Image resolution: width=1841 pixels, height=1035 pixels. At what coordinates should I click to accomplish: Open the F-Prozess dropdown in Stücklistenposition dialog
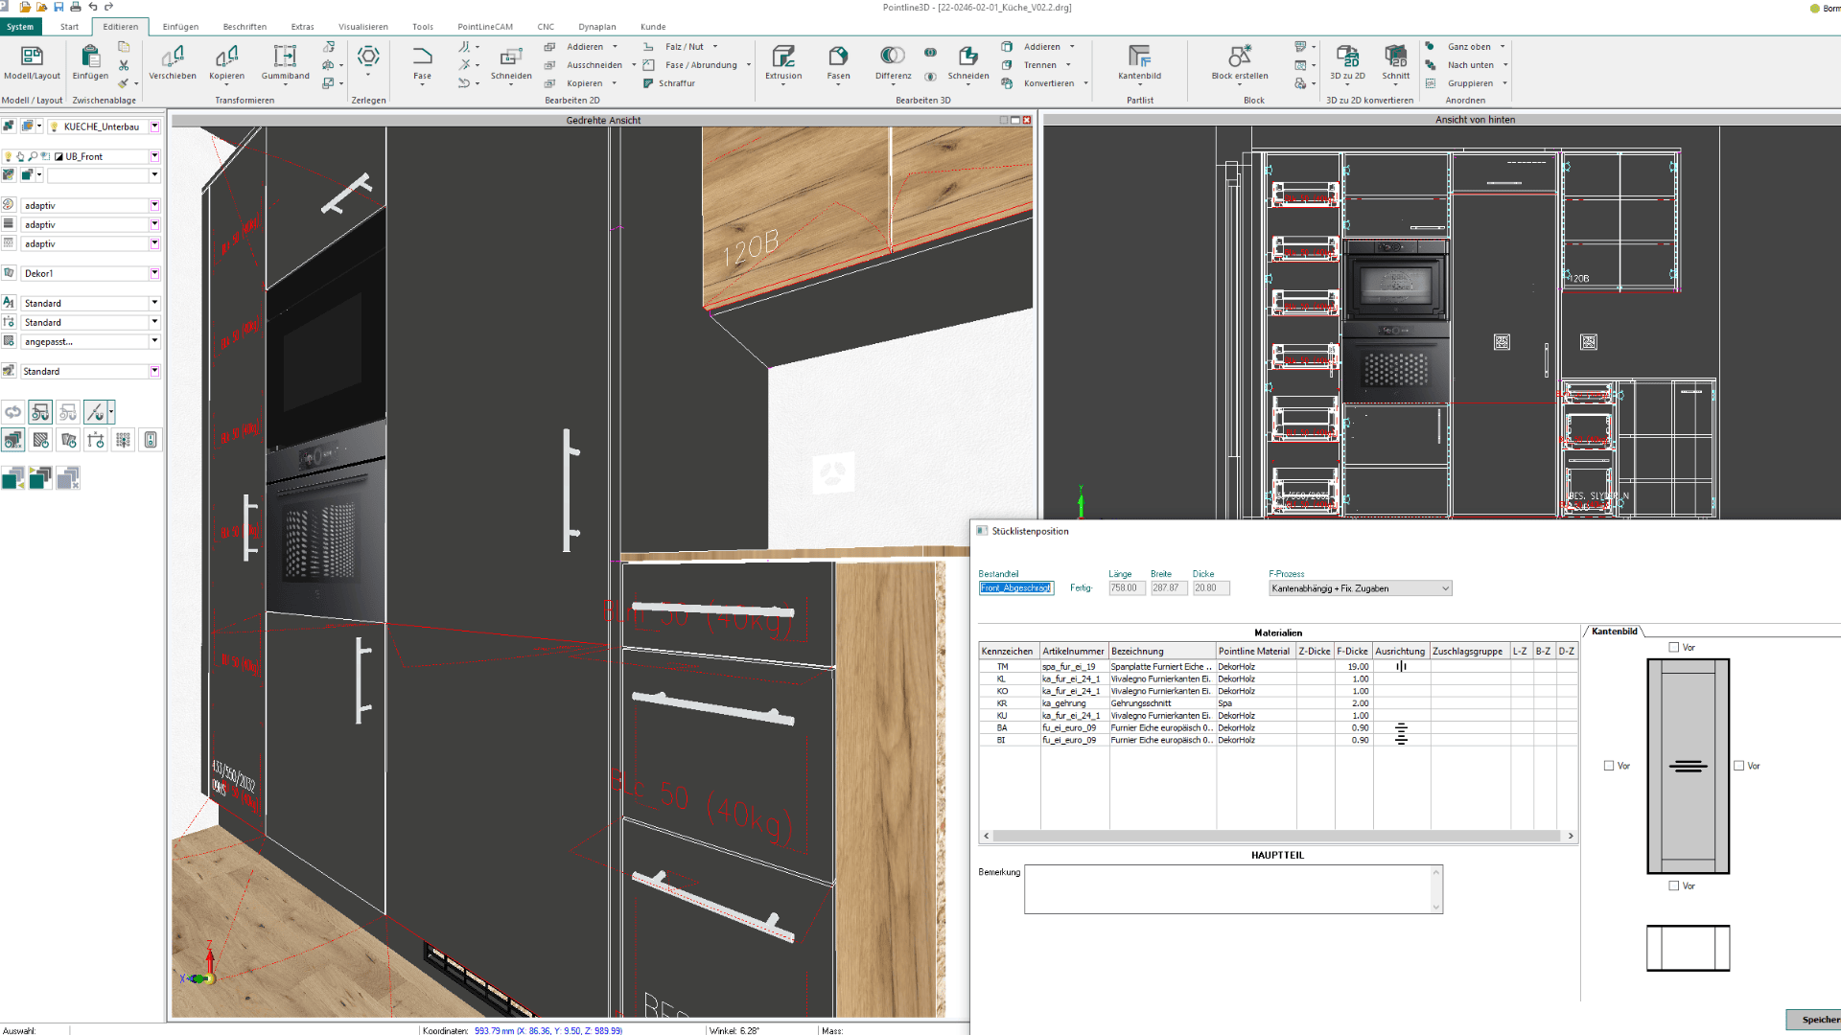(x=1444, y=587)
